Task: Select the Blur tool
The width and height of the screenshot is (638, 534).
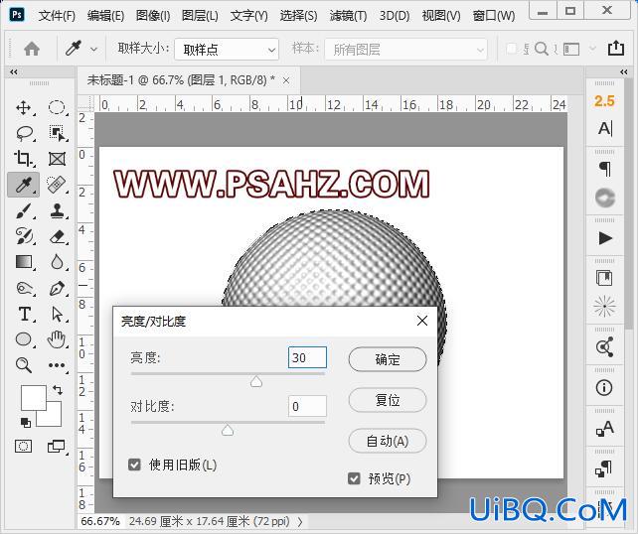Action: pyautogui.click(x=57, y=262)
